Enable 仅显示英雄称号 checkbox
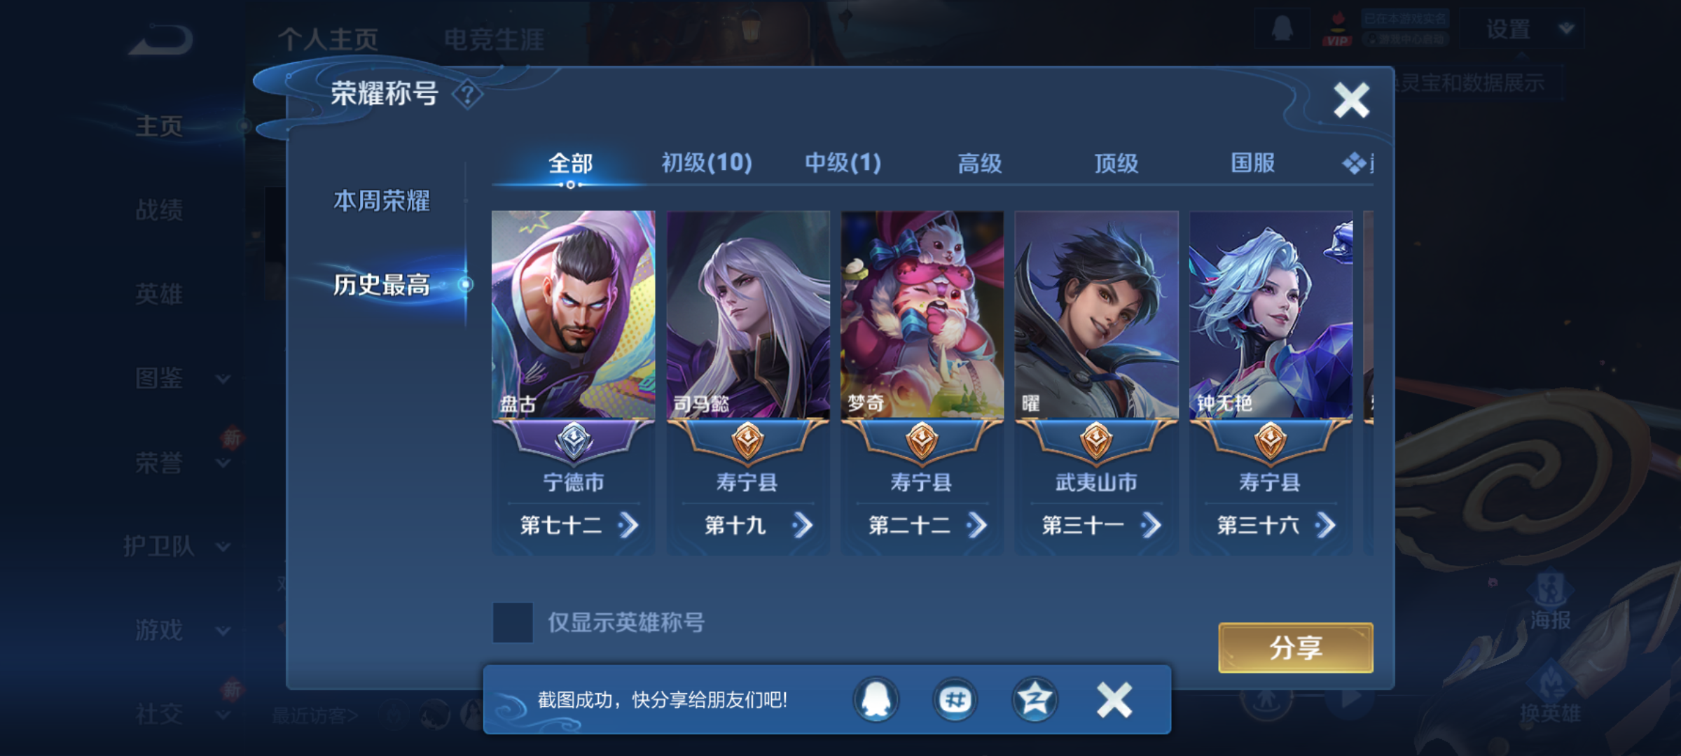Viewport: 1681px width, 756px height. (513, 622)
